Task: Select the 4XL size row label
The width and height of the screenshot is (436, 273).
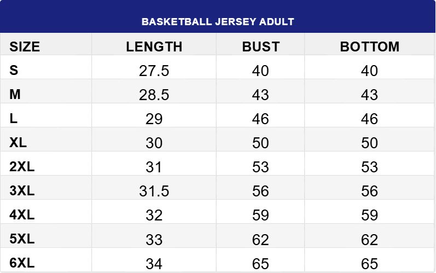Action: (x=22, y=215)
